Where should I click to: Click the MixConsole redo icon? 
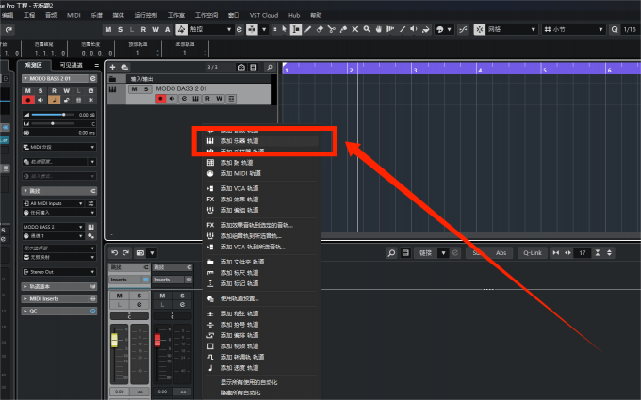point(126,252)
